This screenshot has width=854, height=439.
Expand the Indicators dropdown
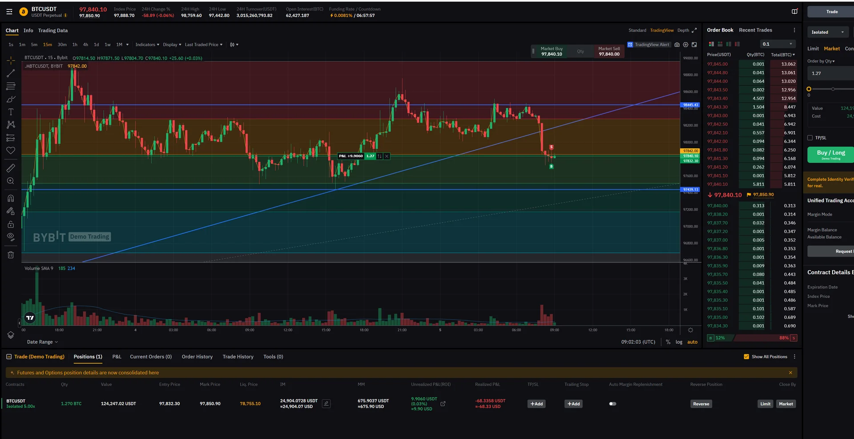tap(147, 45)
